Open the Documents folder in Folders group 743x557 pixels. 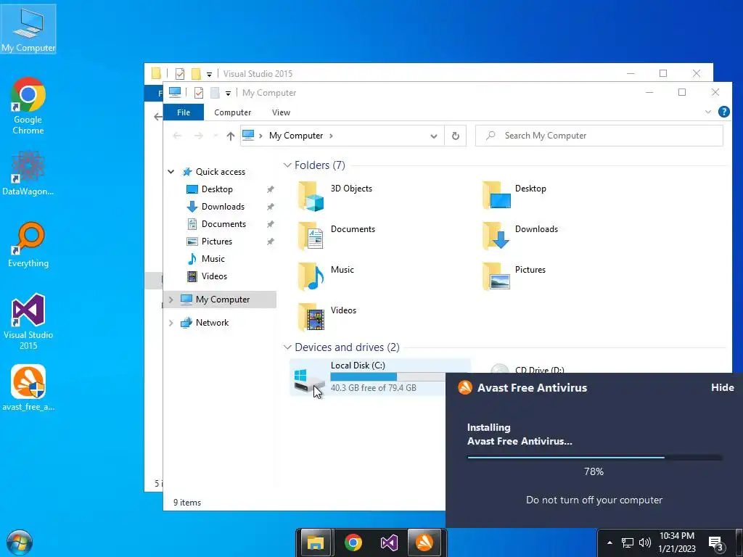pyautogui.click(x=337, y=236)
